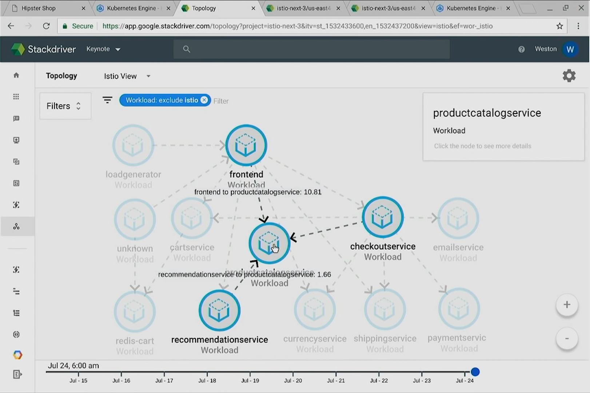
Task: Switch to the first Kubernetes Engine tab
Action: click(131, 8)
